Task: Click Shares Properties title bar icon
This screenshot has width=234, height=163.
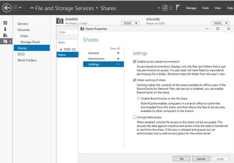Action: [x=82, y=29]
